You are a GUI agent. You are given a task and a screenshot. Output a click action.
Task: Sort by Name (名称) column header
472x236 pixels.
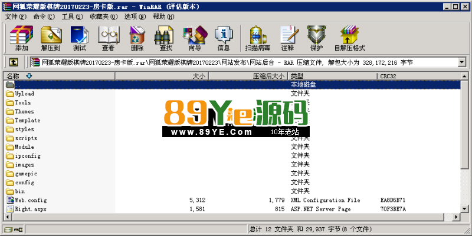point(60,76)
